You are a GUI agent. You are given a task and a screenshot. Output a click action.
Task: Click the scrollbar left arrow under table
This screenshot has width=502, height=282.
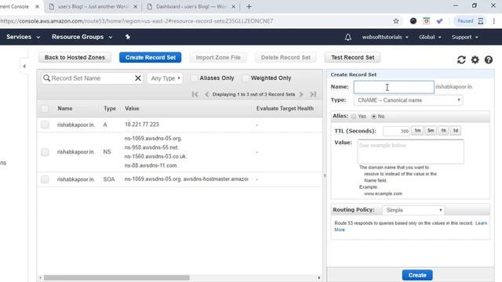[x=40, y=277]
